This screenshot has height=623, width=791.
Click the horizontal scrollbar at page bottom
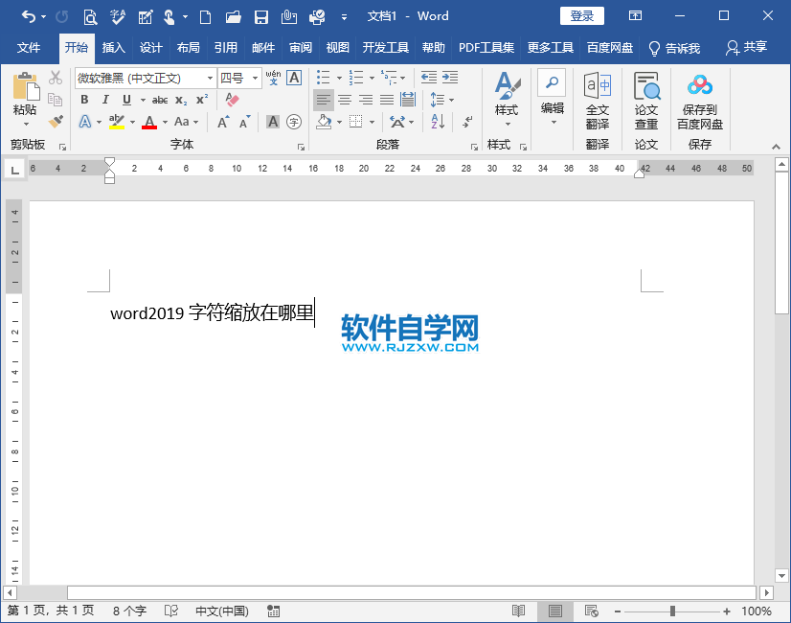click(x=383, y=591)
